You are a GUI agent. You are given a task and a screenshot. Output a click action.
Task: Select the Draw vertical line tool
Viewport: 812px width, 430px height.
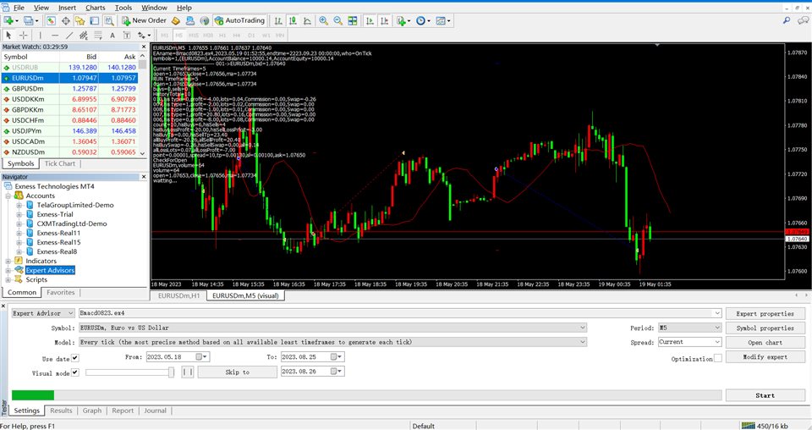coord(40,36)
